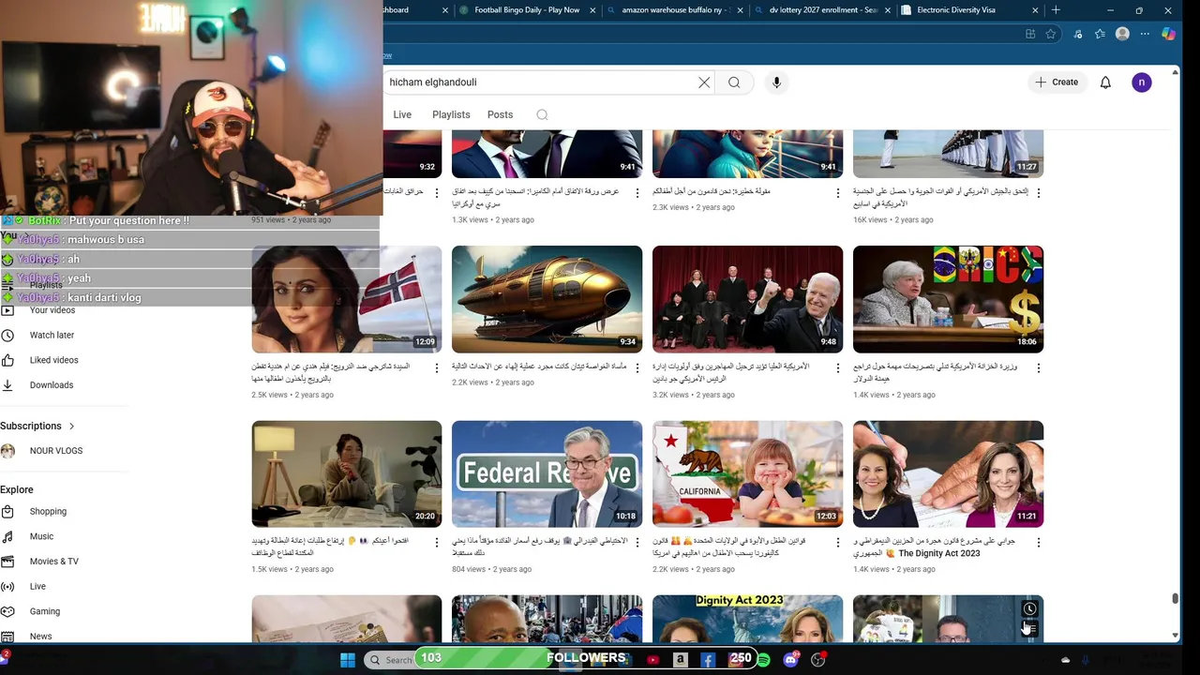Viewport: 1200px width, 675px height.
Task: Open the three-dot menu of the 12:03 California video
Action: (x=837, y=543)
